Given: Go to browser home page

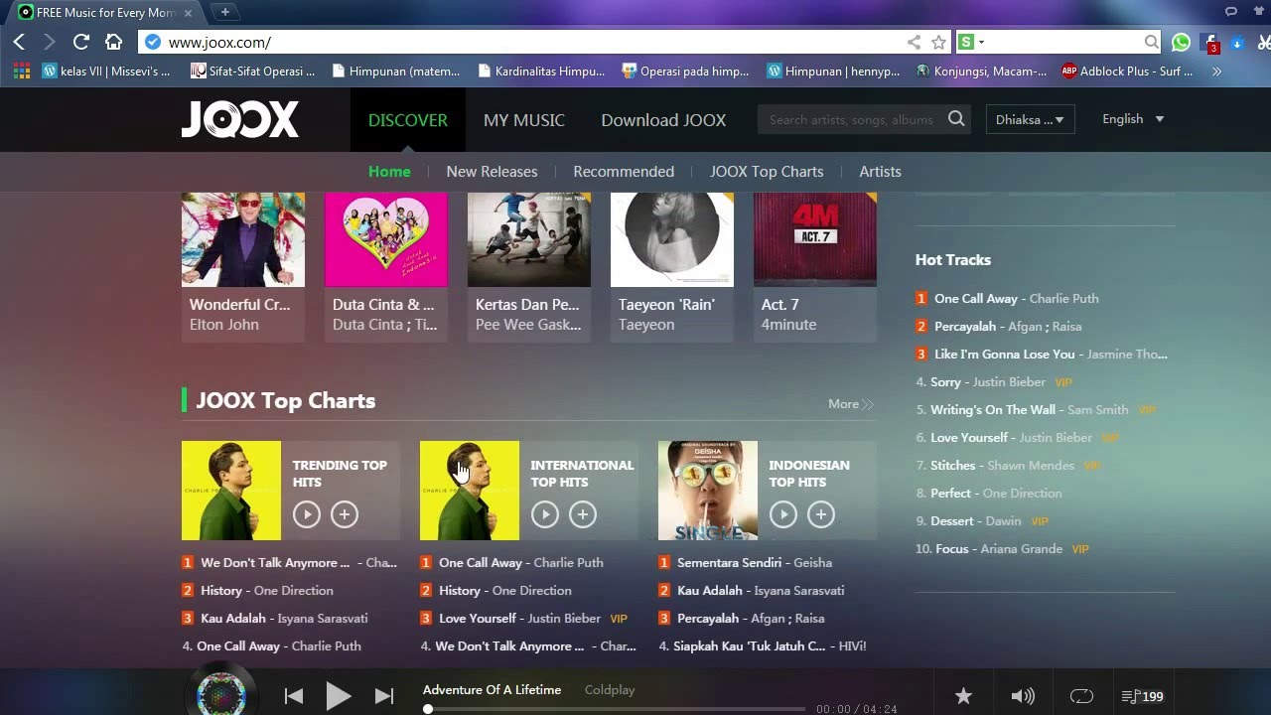Looking at the screenshot, I should pos(114,42).
